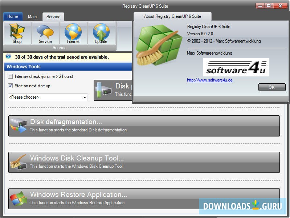Click the Disk defragmentation drive icon

pyautogui.click(x=18, y=126)
